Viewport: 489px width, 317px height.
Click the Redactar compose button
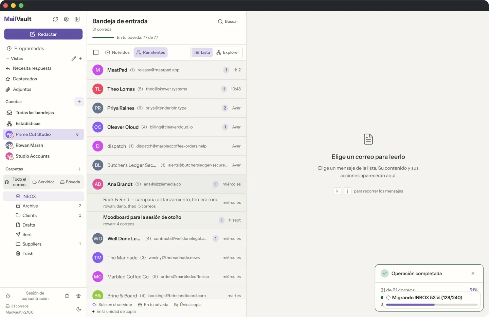click(x=43, y=34)
